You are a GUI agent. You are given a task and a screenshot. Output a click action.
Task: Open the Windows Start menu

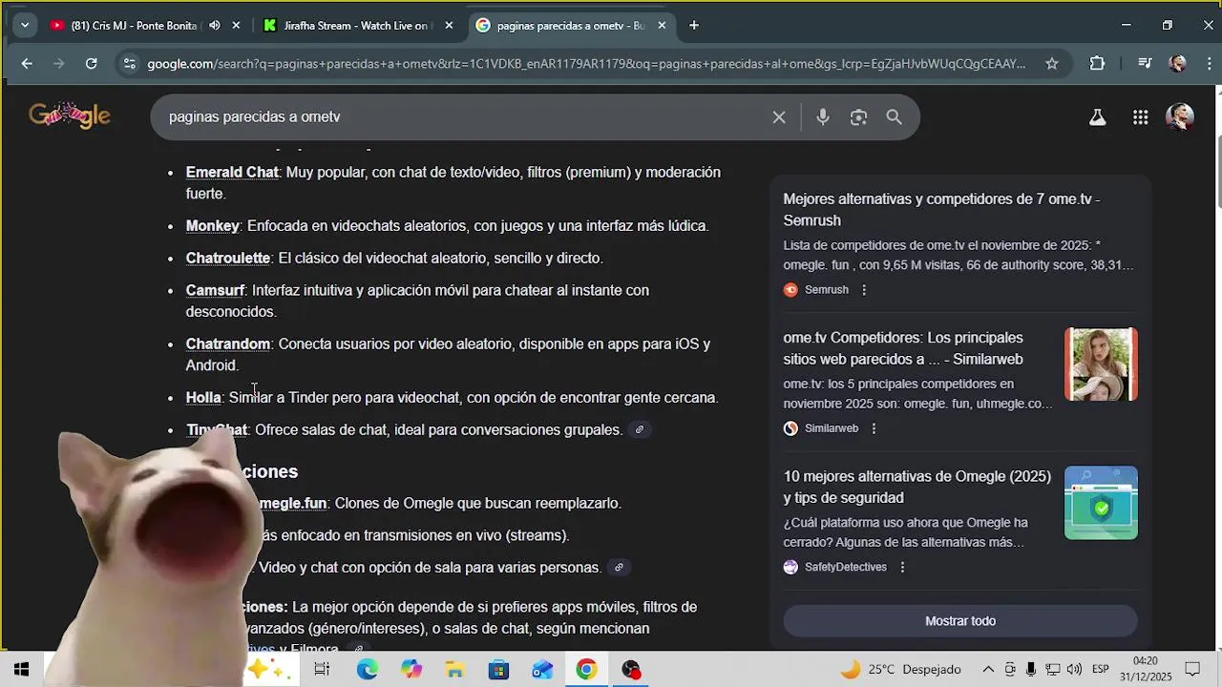tap(21, 670)
